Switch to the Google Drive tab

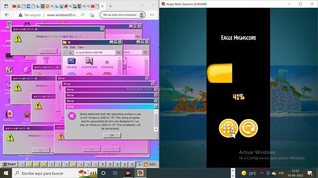point(19,6)
